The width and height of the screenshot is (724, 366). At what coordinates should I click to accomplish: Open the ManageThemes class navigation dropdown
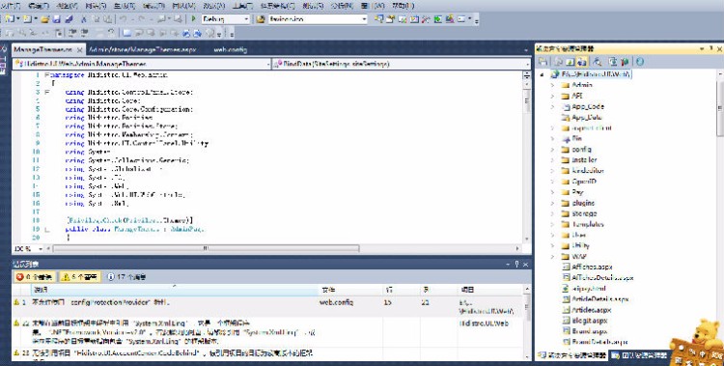268,64
